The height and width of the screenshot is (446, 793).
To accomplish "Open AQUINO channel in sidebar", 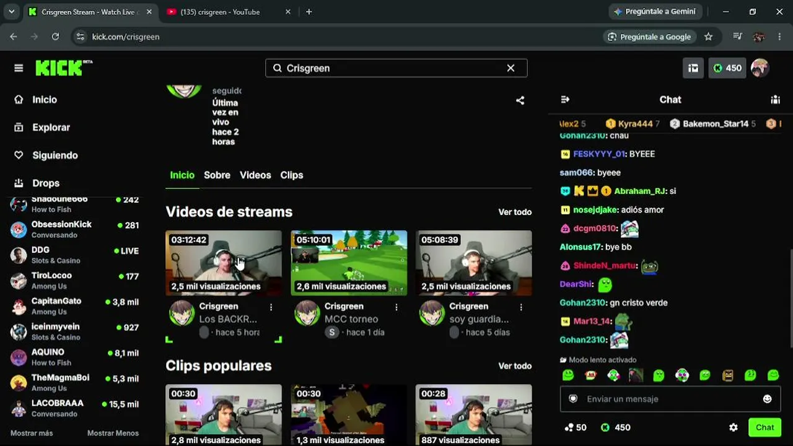I will coord(74,357).
